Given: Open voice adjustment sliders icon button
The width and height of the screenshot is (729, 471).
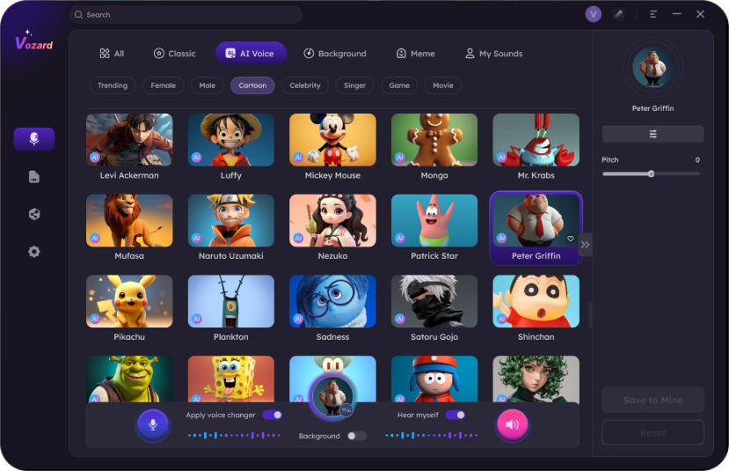Looking at the screenshot, I should (652, 134).
